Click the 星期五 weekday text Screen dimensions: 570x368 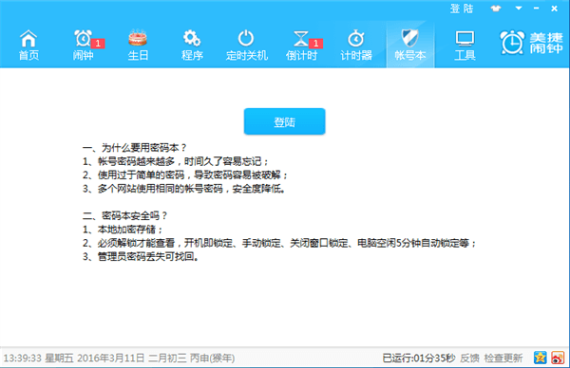(59, 359)
